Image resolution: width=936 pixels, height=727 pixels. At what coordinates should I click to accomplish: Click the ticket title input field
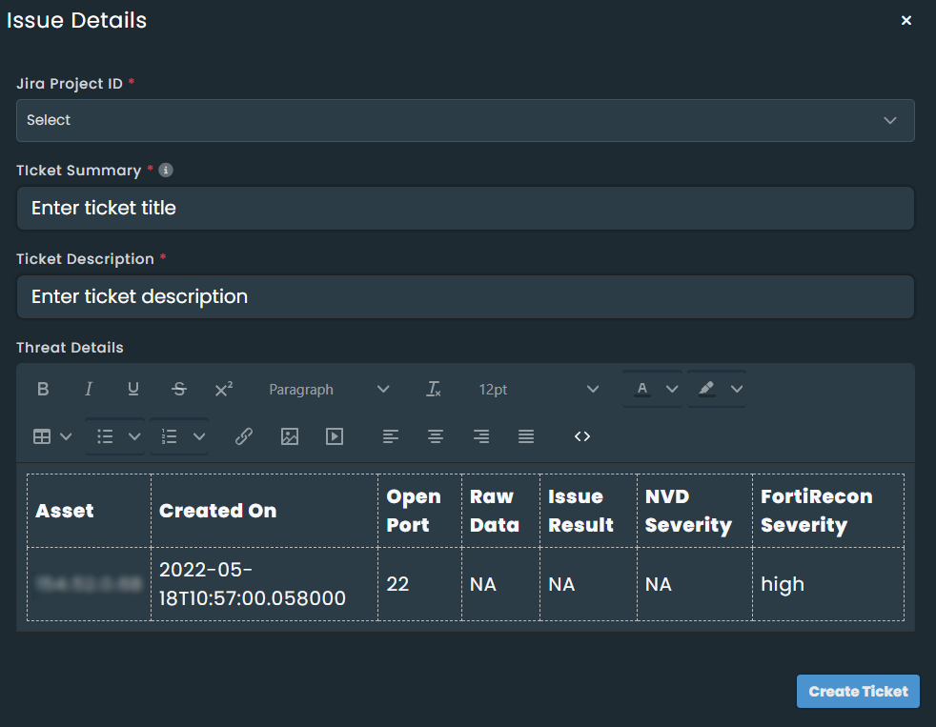465,208
